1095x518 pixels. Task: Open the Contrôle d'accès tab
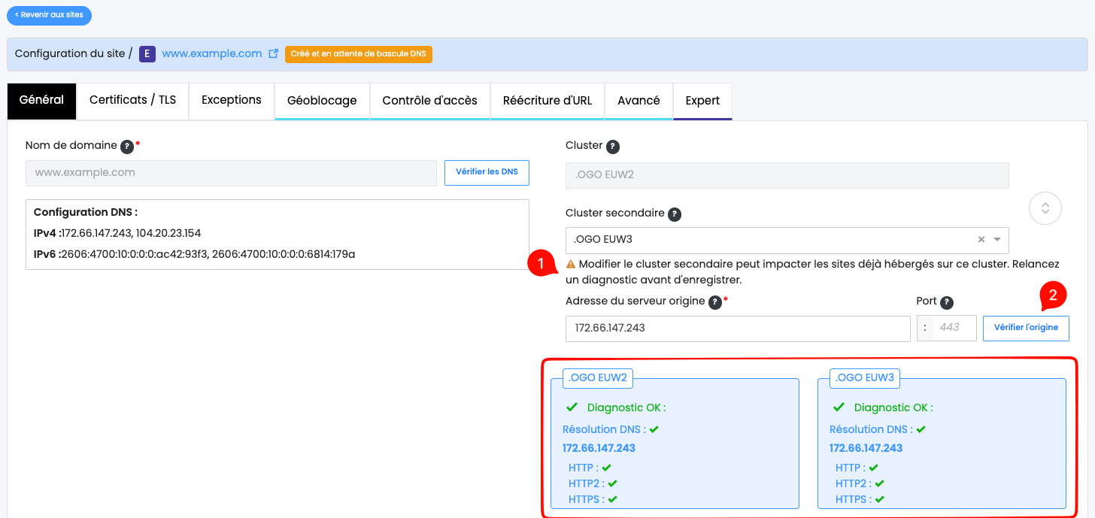(430, 101)
